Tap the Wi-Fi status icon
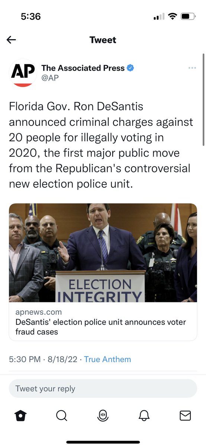The width and height of the screenshot is (206, 448). coord(172,16)
